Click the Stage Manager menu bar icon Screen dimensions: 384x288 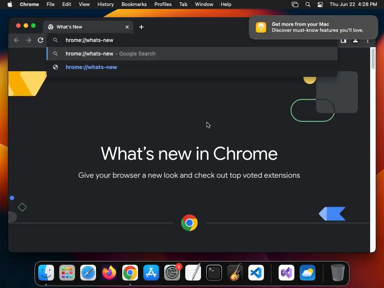click(x=295, y=4)
